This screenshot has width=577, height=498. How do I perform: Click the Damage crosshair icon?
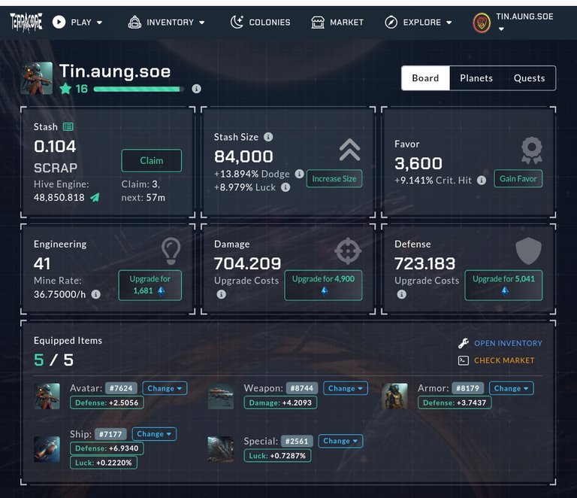coord(348,251)
